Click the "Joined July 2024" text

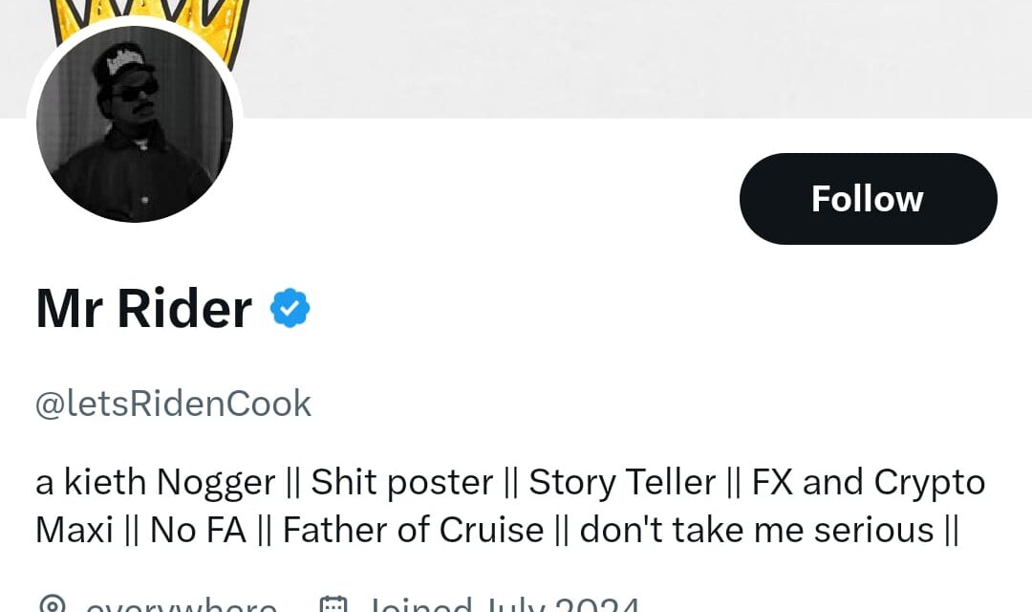(504, 606)
